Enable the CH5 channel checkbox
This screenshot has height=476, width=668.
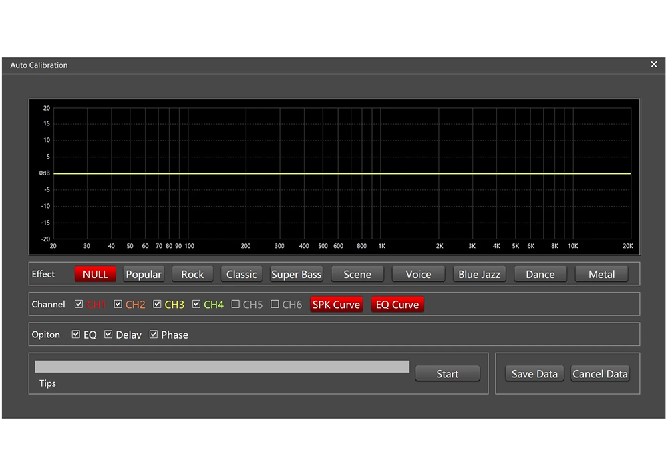[236, 304]
